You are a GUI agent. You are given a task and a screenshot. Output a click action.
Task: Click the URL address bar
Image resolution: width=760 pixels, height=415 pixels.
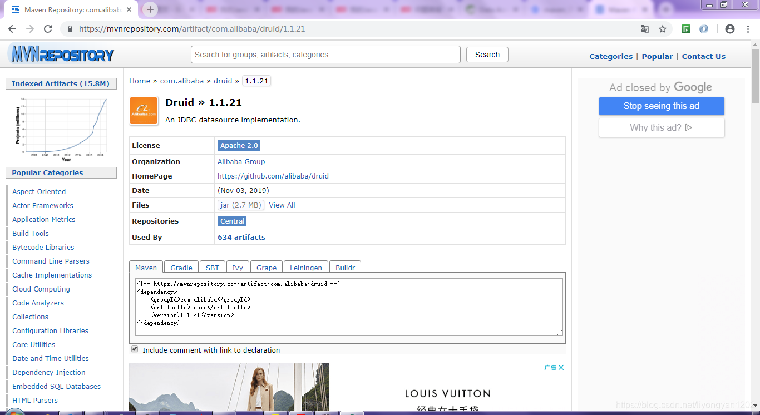(x=356, y=29)
